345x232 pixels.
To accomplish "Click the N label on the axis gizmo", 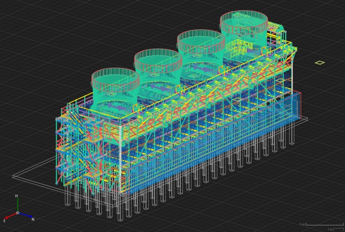I will click(x=33, y=220).
